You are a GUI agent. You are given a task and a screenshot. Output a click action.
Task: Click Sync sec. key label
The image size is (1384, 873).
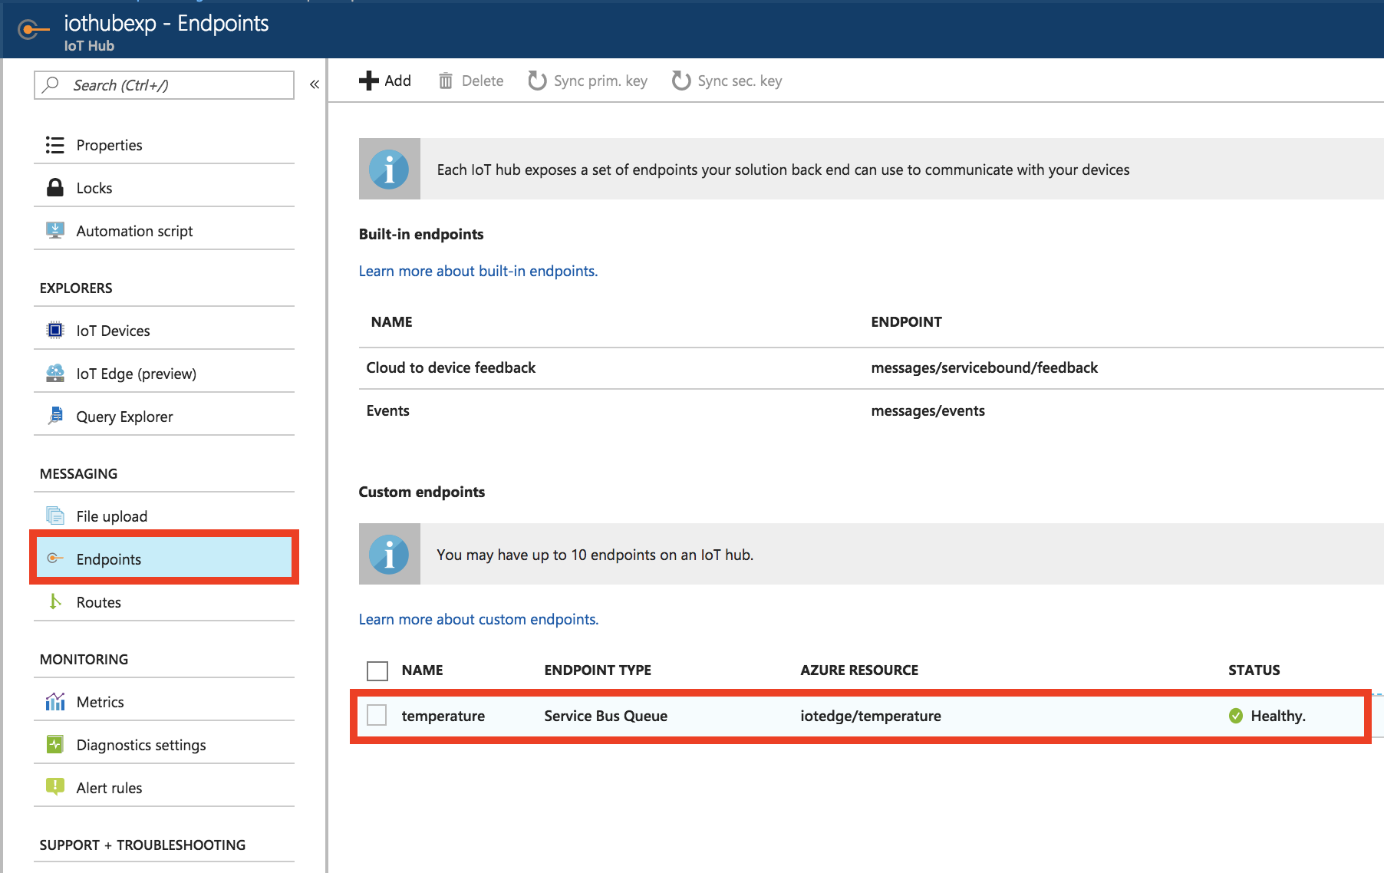coord(740,81)
